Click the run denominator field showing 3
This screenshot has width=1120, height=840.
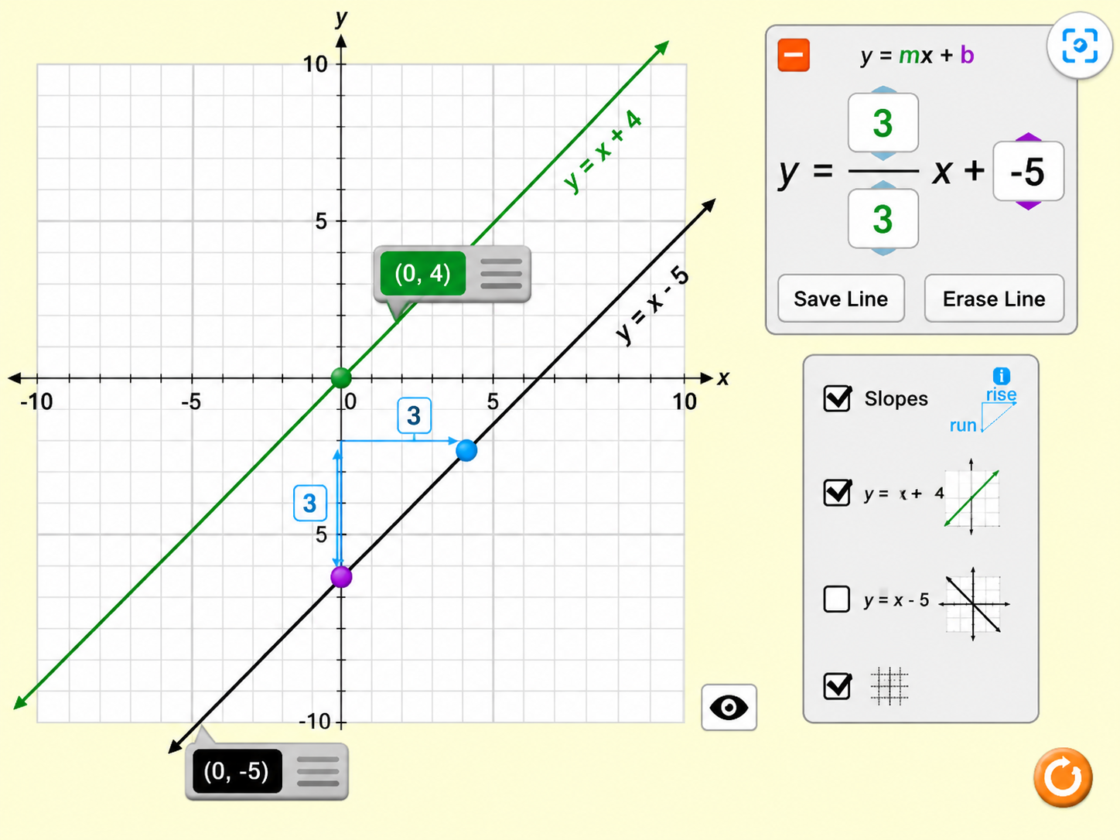883,219
